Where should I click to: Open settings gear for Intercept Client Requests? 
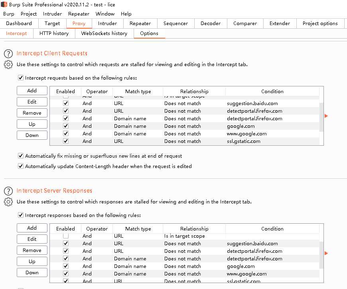pyautogui.click(x=8, y=64)
